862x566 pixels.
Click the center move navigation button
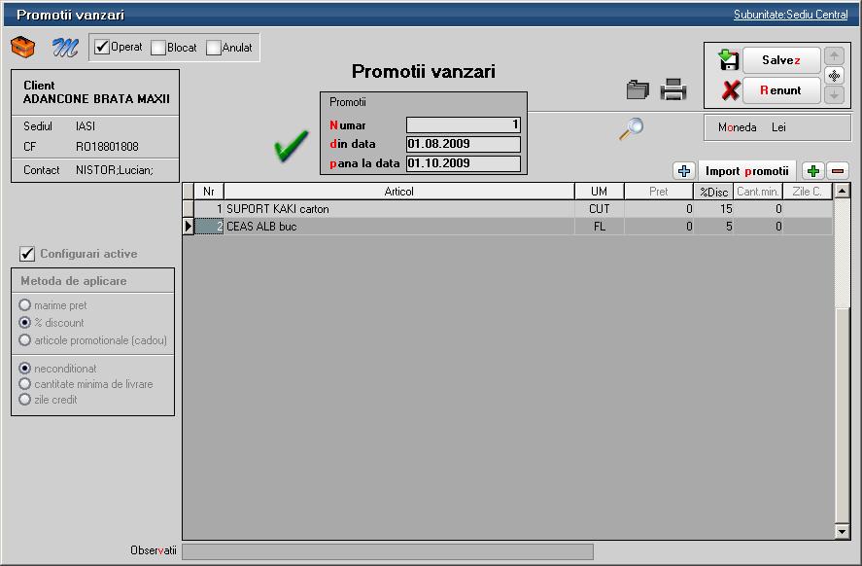coord(835,75)
